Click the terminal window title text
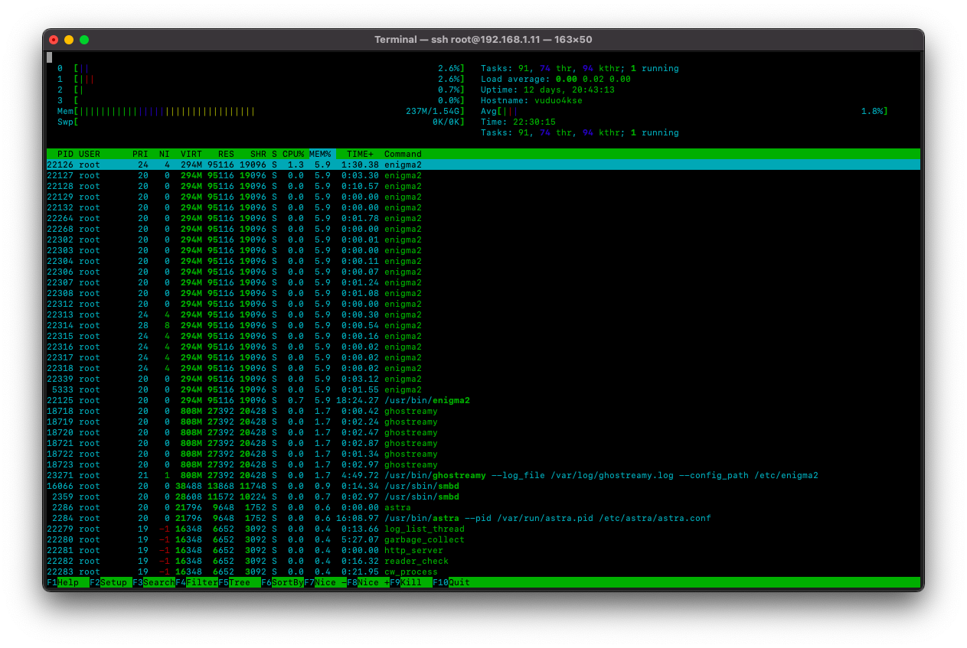This screenshot has width=967, height=648. point(483,40)
